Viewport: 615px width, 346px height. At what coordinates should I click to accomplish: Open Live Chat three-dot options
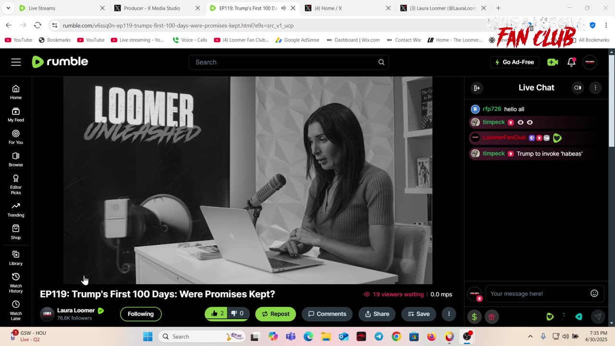click(595, 88)
